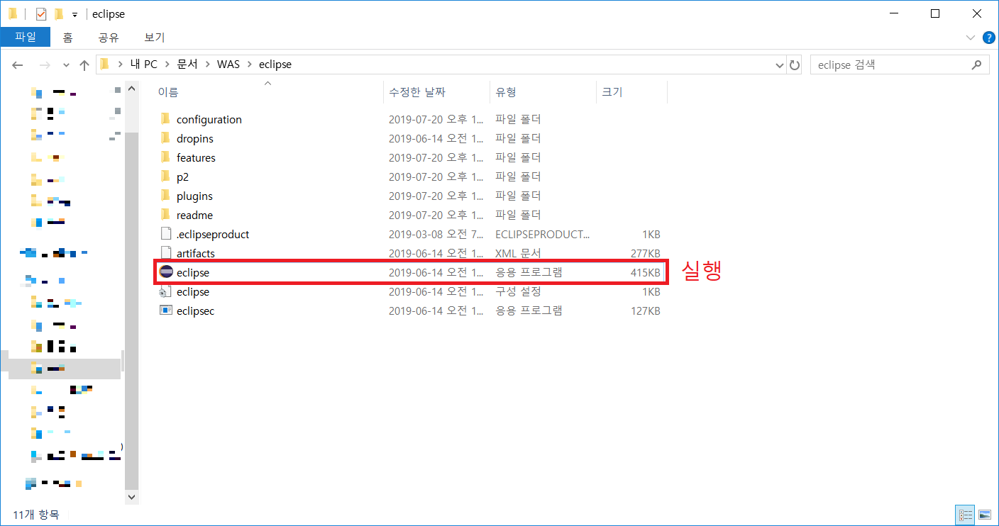Click the search magnifier icon
The width and height of the screenshot is (999, 526).
pos(977,65)
